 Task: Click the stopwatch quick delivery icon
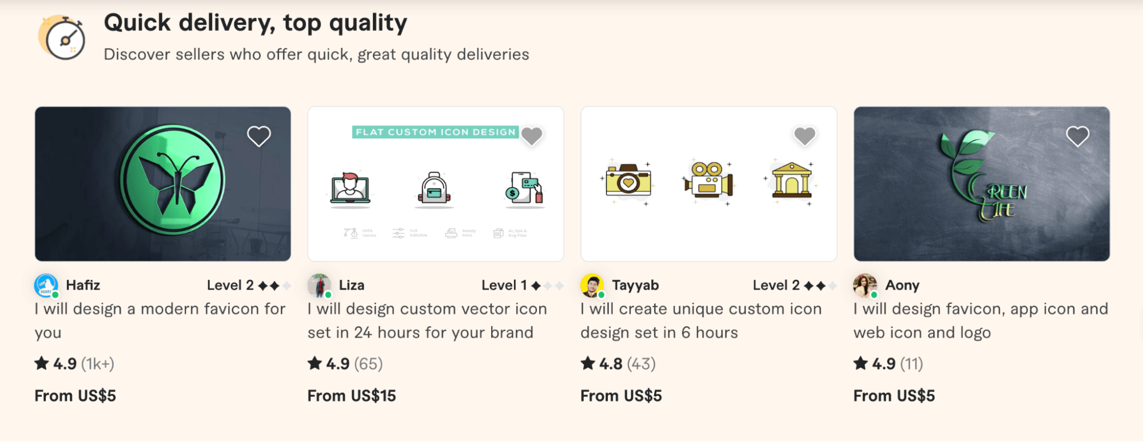[x=64, y=38]
